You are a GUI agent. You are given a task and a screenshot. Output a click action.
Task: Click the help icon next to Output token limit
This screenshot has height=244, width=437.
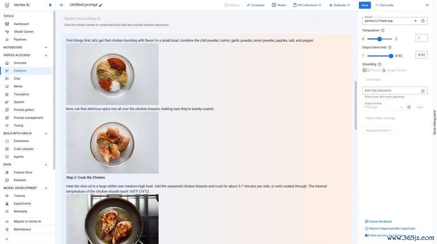coord(390,47)
